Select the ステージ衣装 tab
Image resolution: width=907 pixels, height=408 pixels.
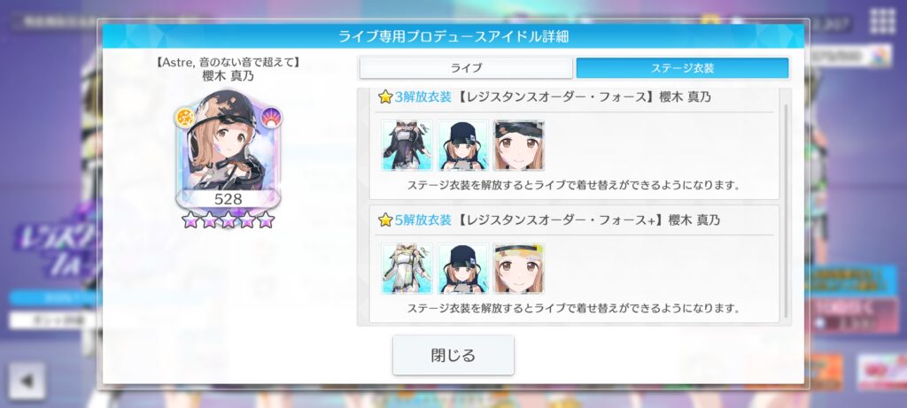click(x=683, y=68)
